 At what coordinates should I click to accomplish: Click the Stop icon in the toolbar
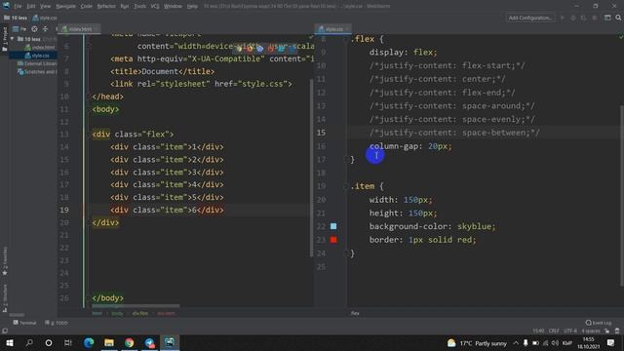(x=595, y=18)
